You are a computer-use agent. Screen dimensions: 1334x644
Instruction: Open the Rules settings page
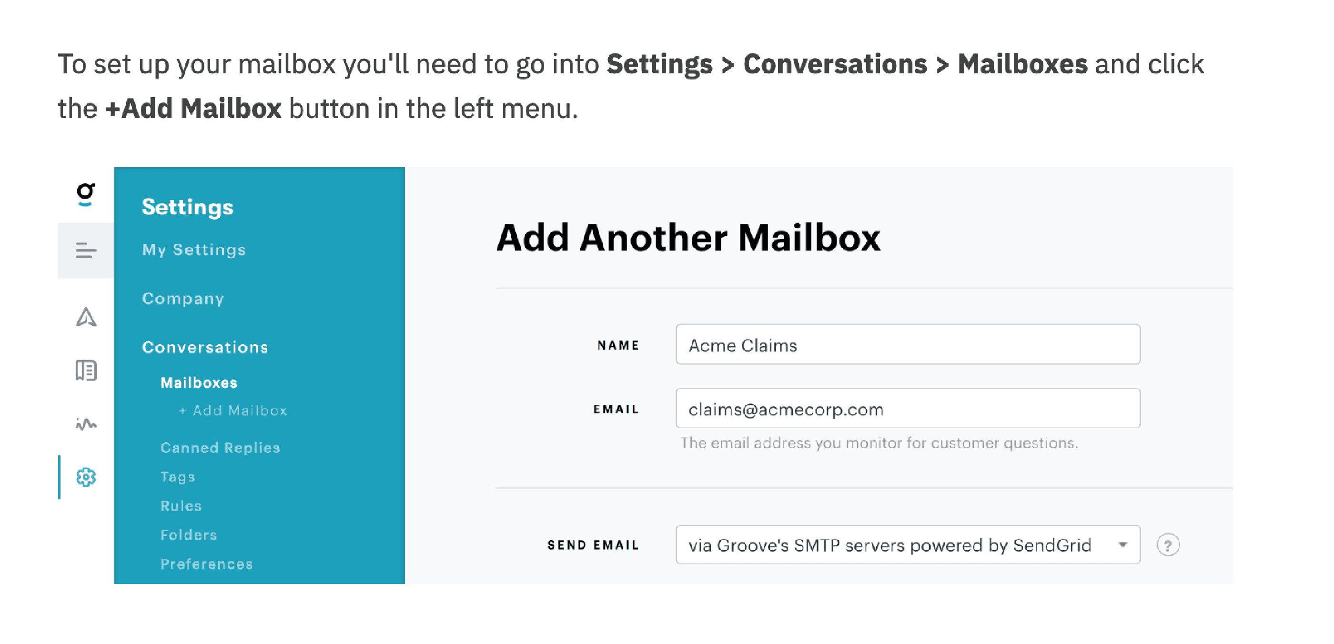tap(181, 506)
